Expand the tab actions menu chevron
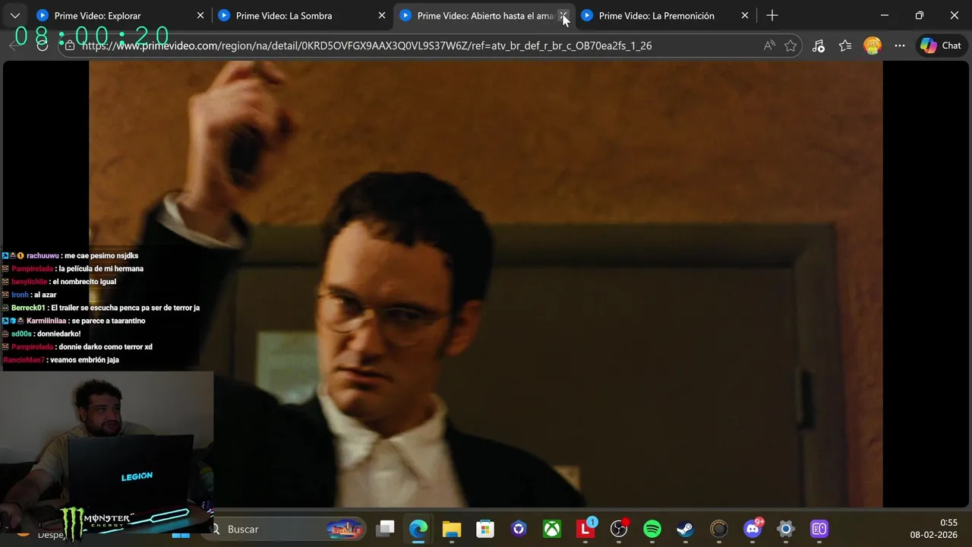 [14, 15]
